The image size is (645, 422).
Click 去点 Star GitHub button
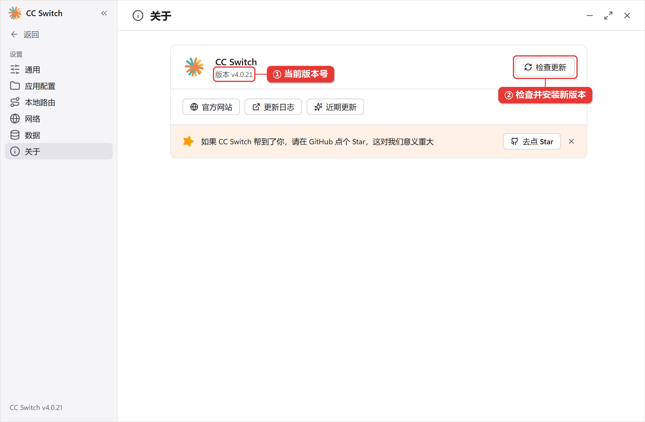(x=532, y=142)
